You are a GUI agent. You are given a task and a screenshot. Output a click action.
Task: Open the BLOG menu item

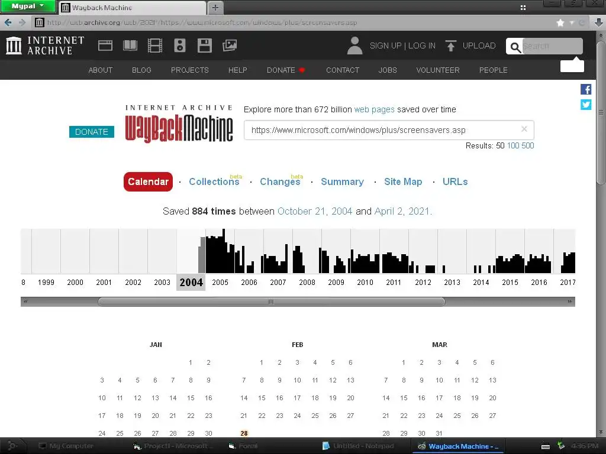click(141, 70)
